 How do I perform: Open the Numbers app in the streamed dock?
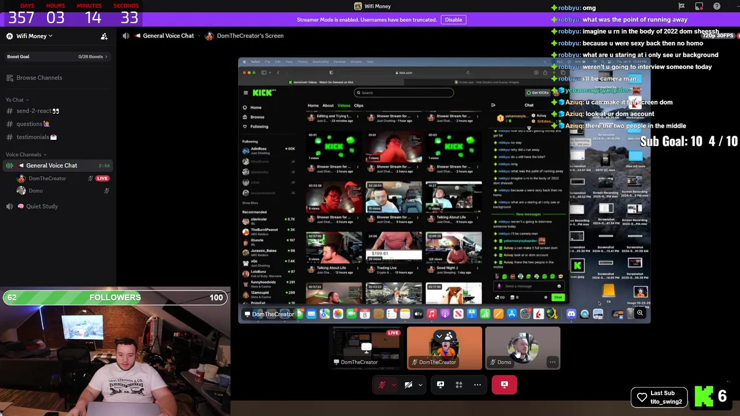pos(485,314)
